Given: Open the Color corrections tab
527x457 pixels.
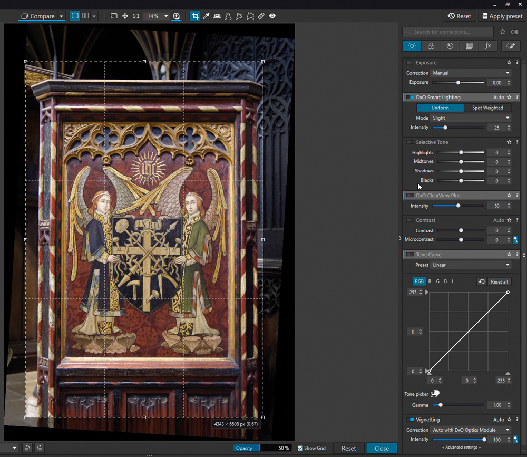Looking at the screenshot, I should (x=431, y=46).
